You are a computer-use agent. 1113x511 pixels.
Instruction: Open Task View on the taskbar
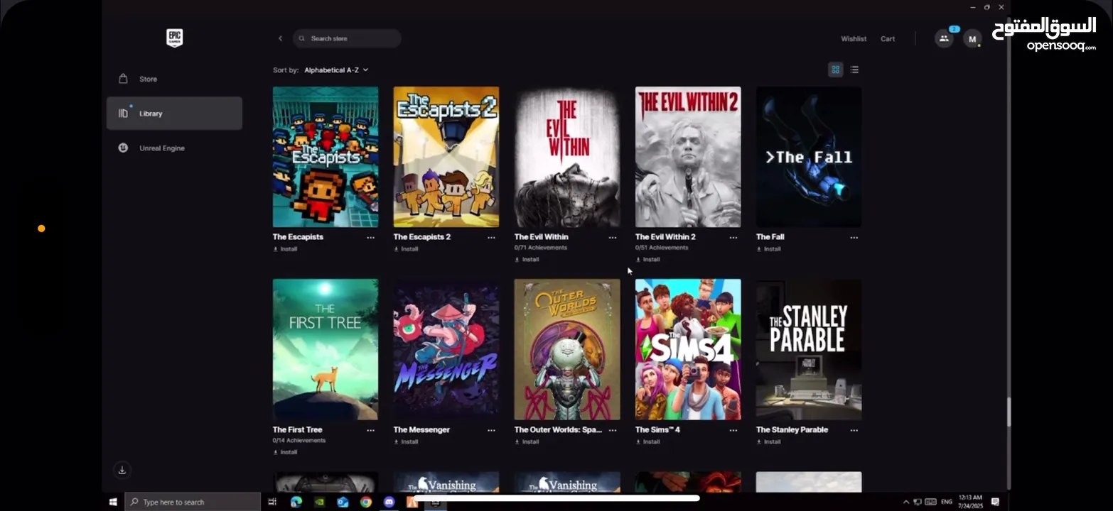click(272, 502)
